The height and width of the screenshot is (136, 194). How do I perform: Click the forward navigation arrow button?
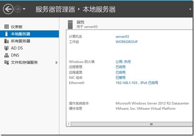coord(17,9)
